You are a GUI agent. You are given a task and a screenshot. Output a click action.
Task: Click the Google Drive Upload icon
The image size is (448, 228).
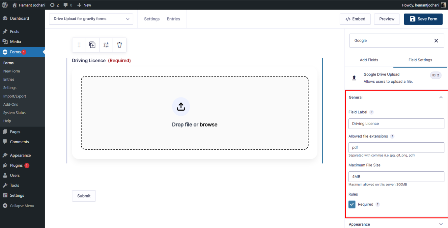pos(354,78)
